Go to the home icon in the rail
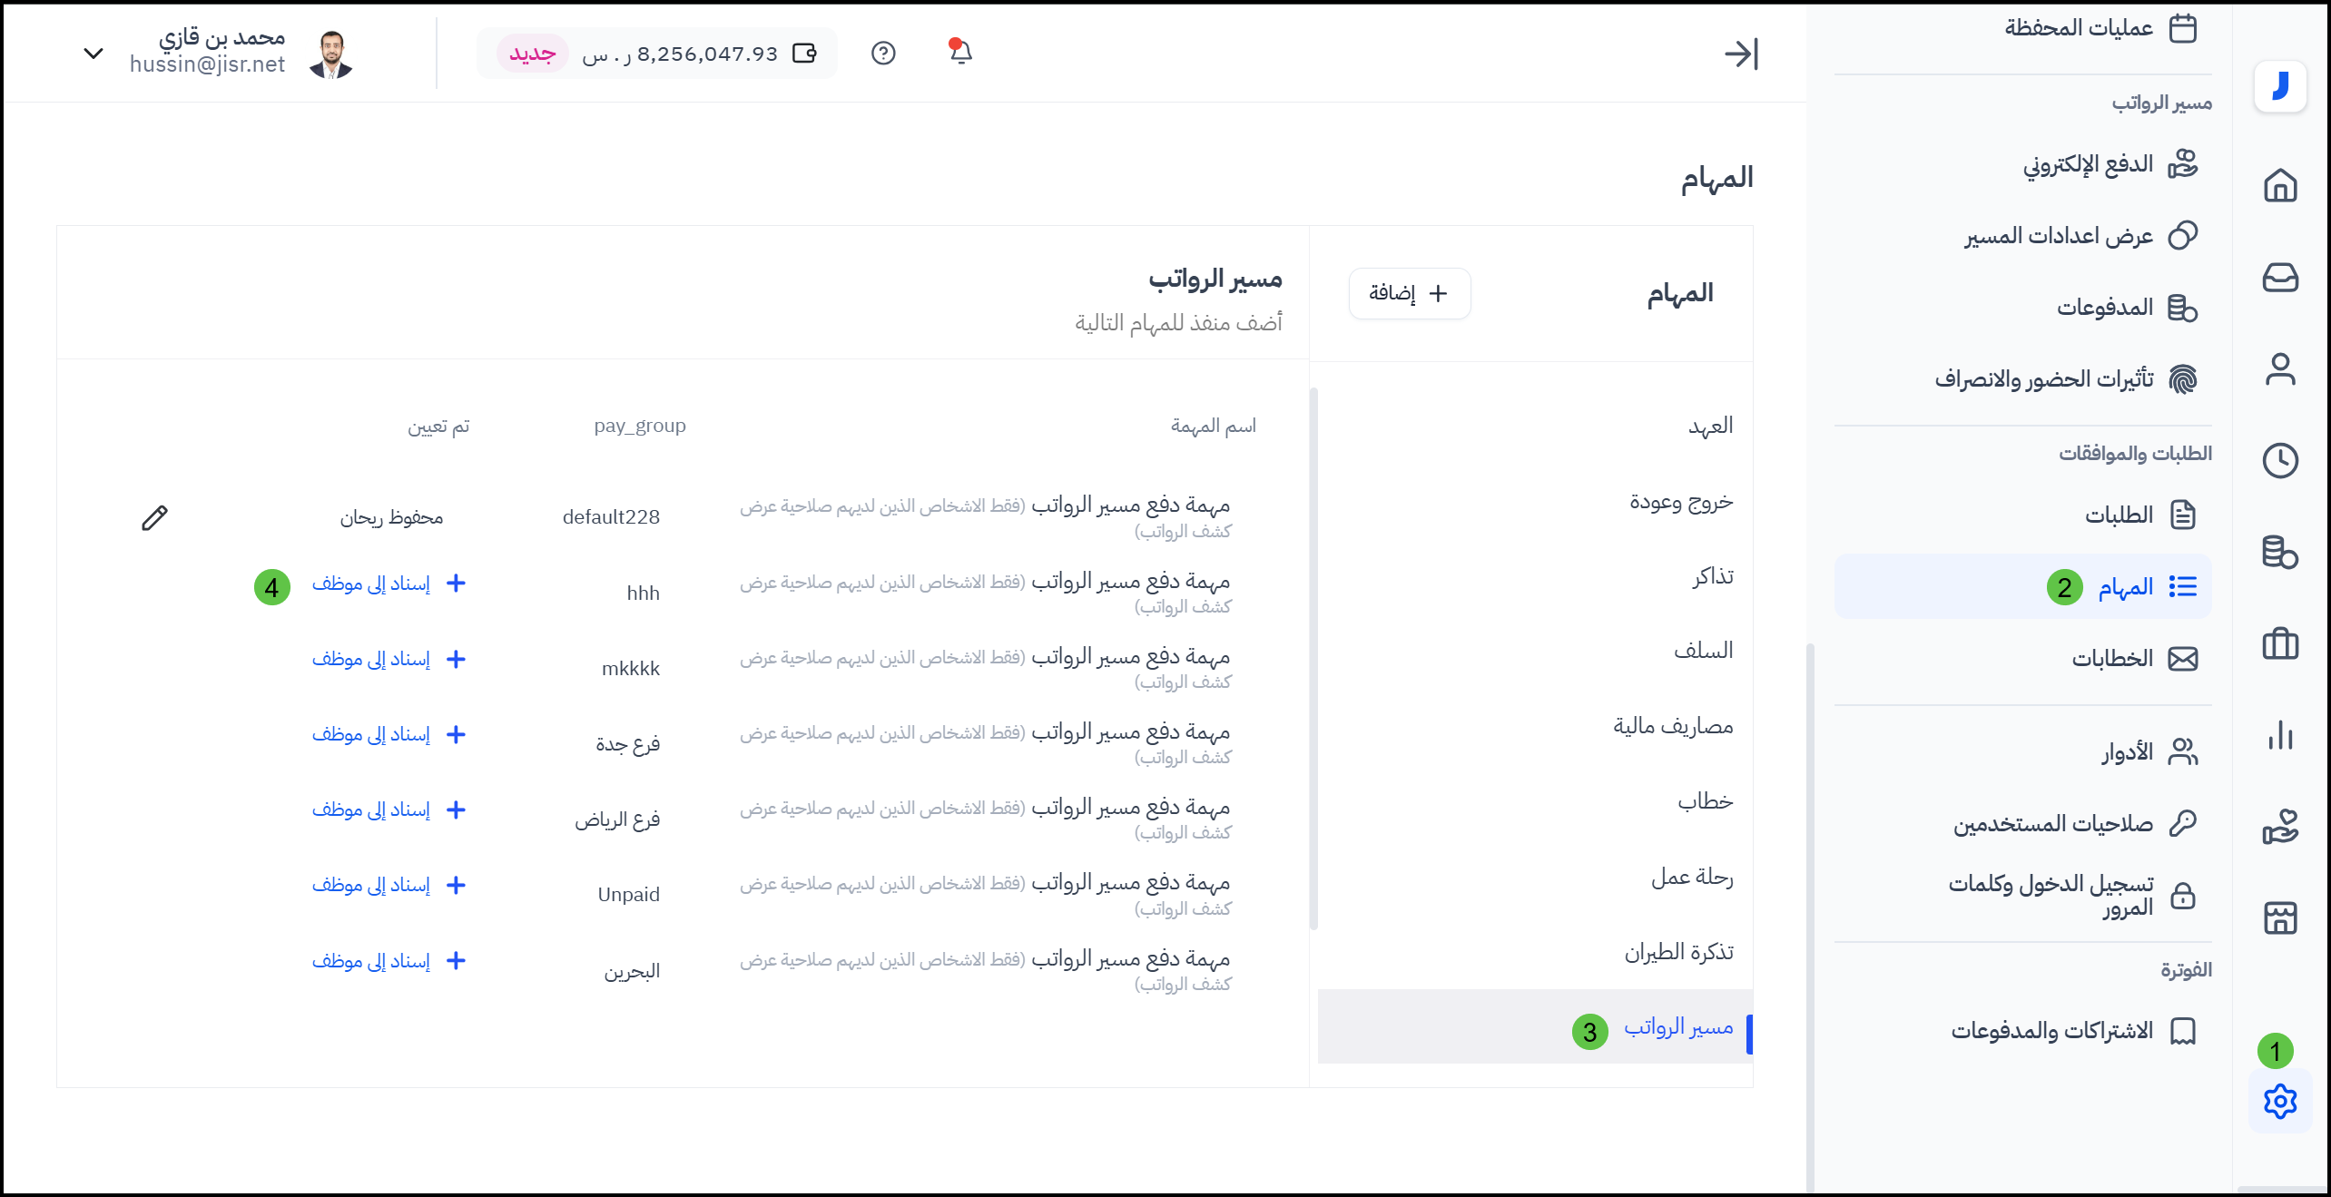Viewport: 2331px width, 1197px height. tap(2279, 185)
